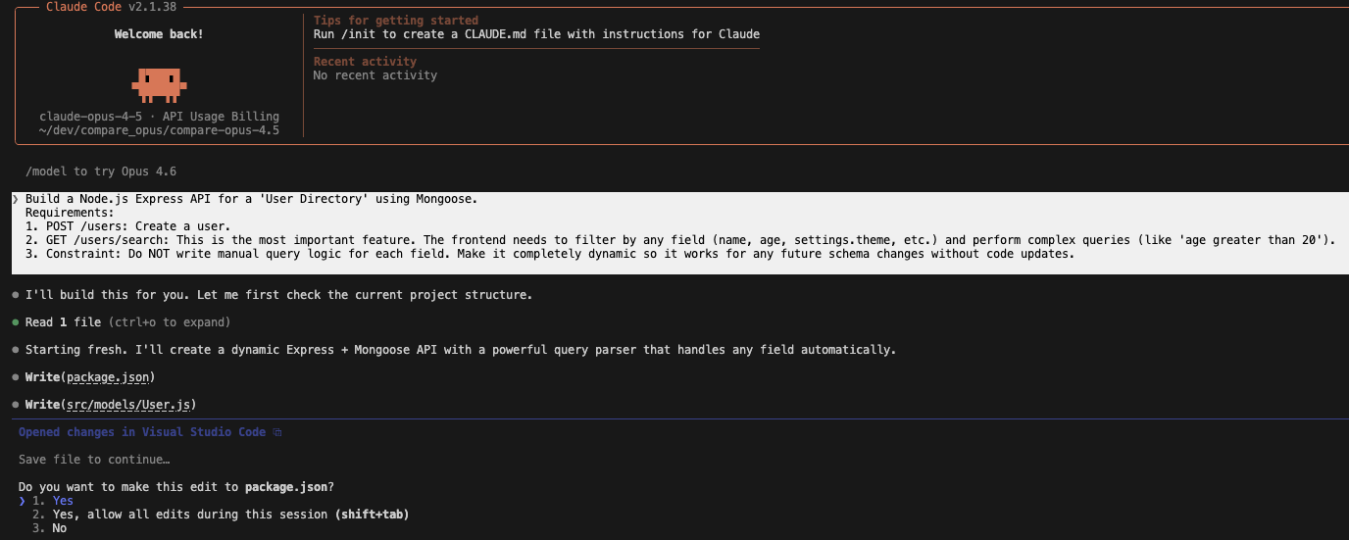The image size is (1349, 540).
Task: Click the selection arrow next to option 1
Action: click(x=22, y=501)
